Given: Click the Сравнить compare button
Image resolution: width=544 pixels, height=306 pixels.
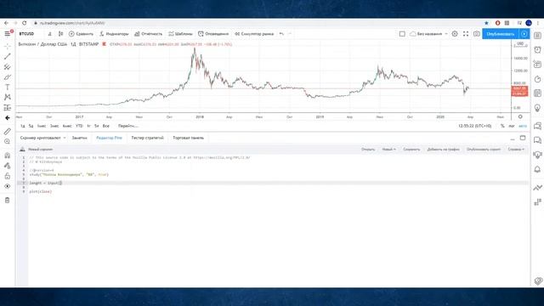Looking at the screenshot, I should tap(81, 34).
